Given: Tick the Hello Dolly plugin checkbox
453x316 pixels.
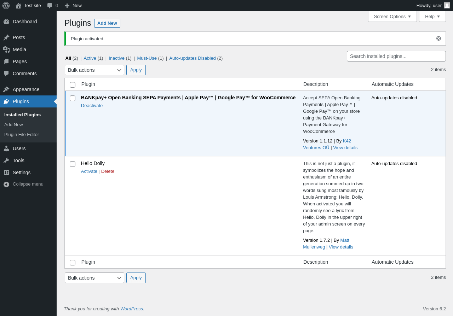Looking at the screenshot, I should (73, 164).
